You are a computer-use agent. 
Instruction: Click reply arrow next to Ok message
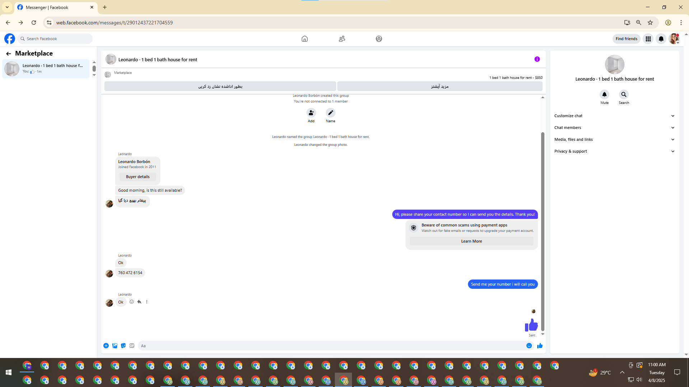point(139,302)
